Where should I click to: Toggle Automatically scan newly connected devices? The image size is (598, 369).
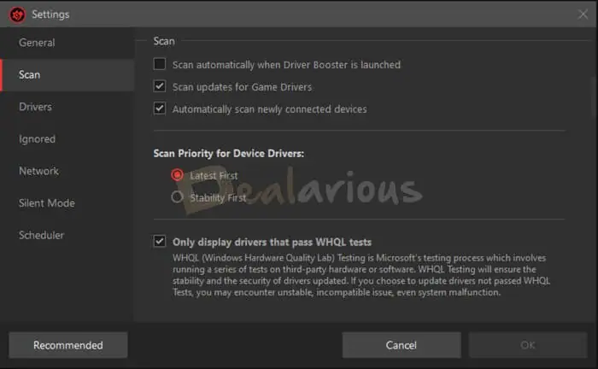coord(159,108)
